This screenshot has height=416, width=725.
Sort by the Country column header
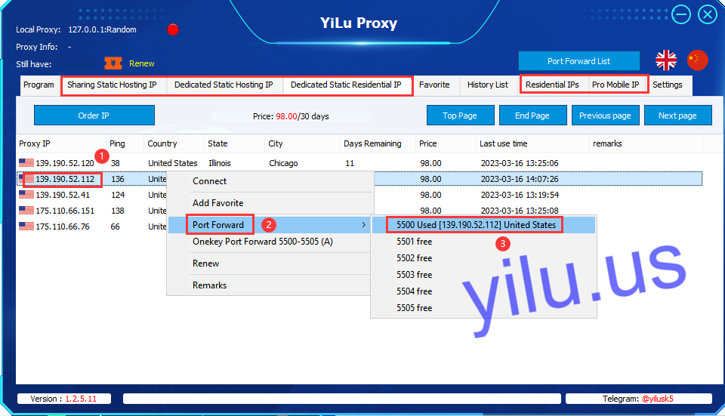174,143
